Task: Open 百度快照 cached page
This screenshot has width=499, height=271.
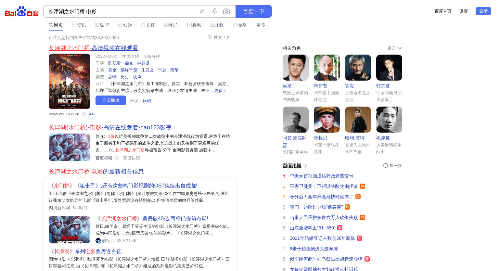Action: [x=132, y=158]
